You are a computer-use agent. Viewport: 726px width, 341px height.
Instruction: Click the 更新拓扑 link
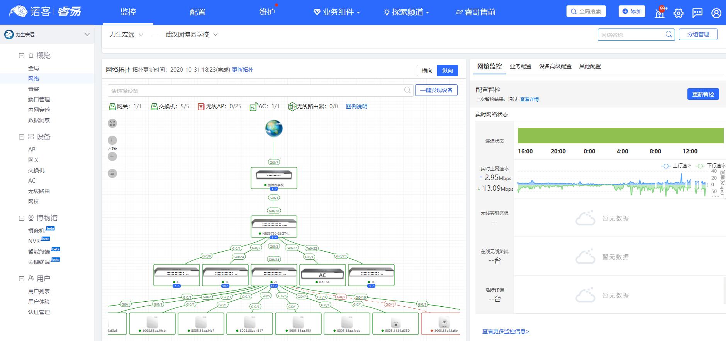[x=243, y=70]
